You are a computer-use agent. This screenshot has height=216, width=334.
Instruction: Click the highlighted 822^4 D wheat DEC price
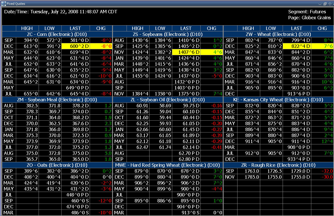point(297,46)
